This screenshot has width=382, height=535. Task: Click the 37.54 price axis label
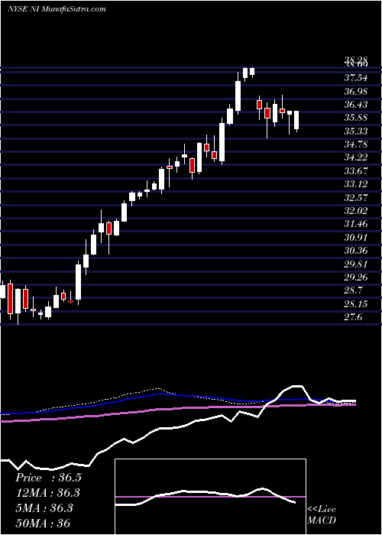356,78
